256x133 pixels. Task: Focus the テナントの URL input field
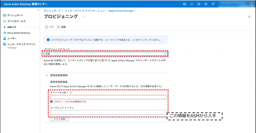click(x=108, y=97)
